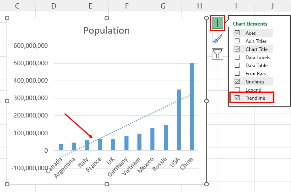Select the Mexico bar in chart
Screen dimensions: 291x192
pyautogui.click(x=152, y=139)
